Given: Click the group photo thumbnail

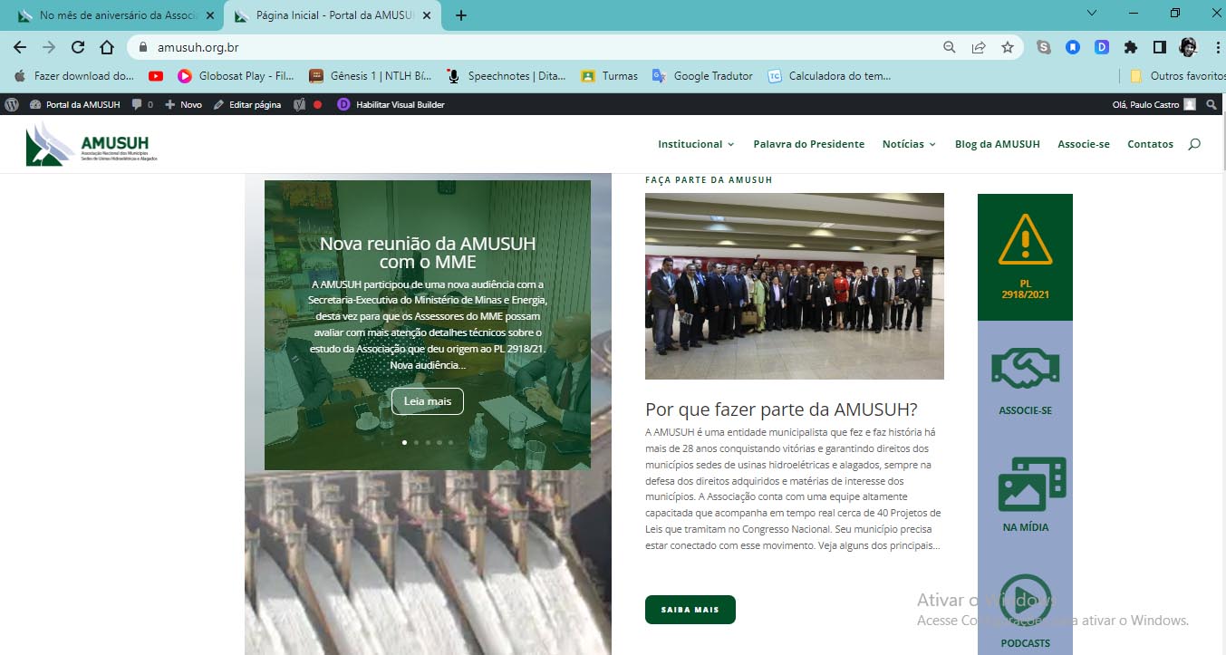Looking at the screenshot, I should [794, 286].
